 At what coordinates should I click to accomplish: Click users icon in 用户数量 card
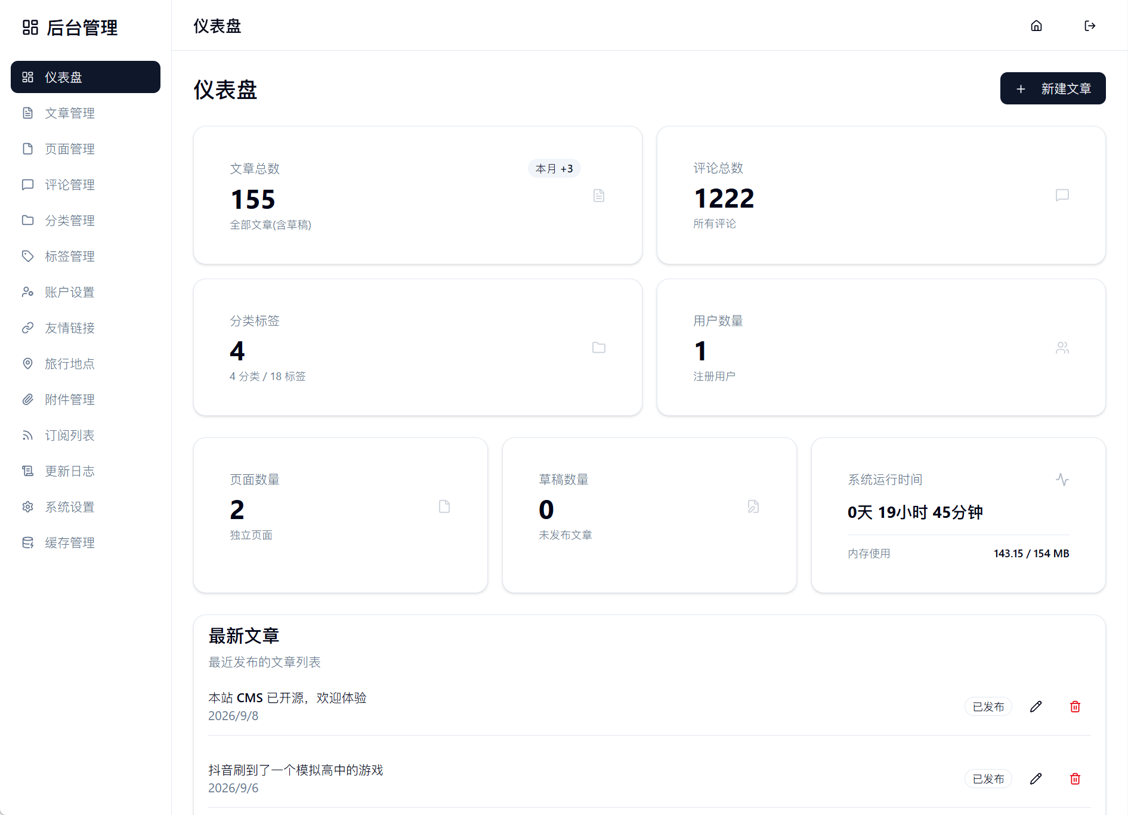(1062, 347)
